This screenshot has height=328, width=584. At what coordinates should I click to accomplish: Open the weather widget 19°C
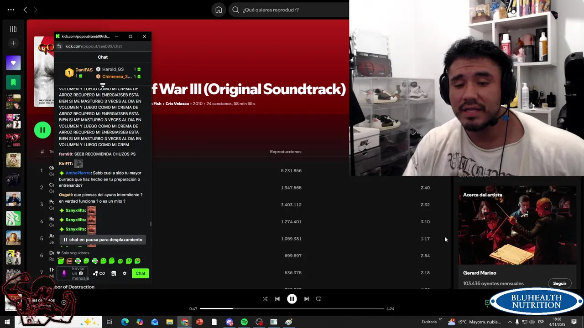(x=474, y=322)
